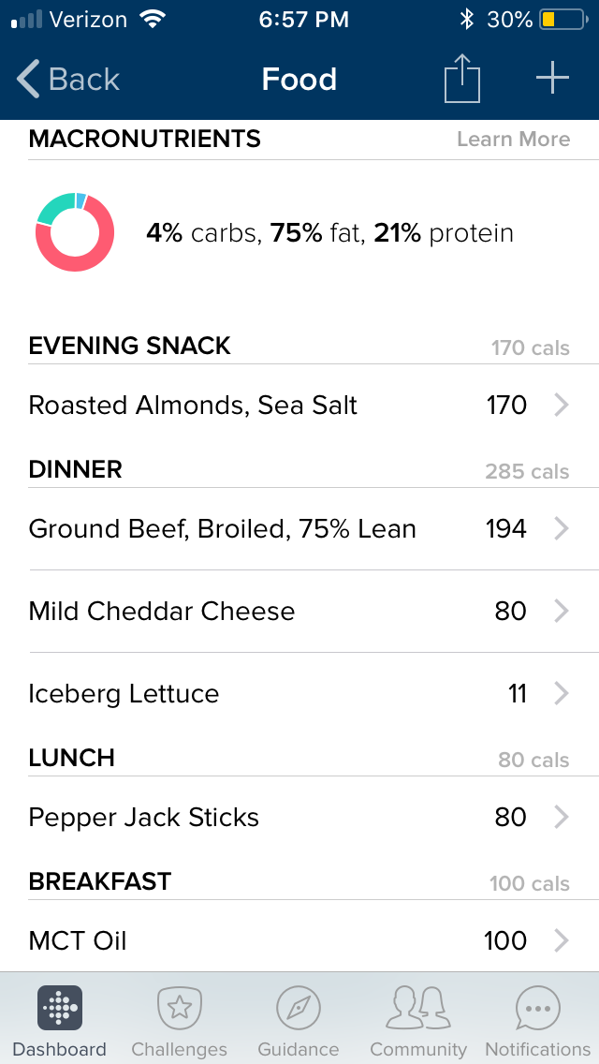The height and width of the screenshot is (1064, 599).
Task: Expand Roasted Almonds entry chevron
Action: [561, 406]
